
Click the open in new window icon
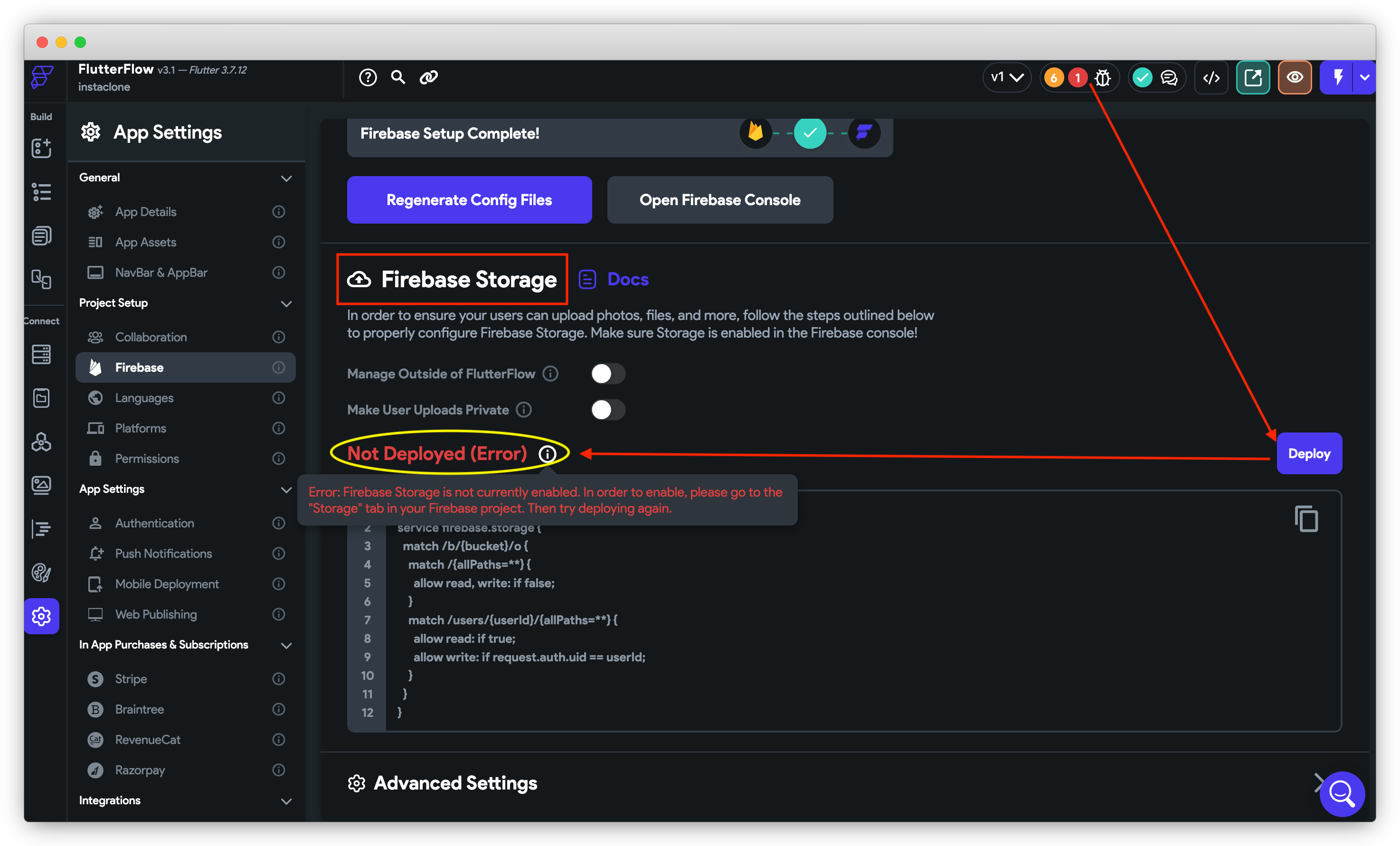click(1253, 77)
